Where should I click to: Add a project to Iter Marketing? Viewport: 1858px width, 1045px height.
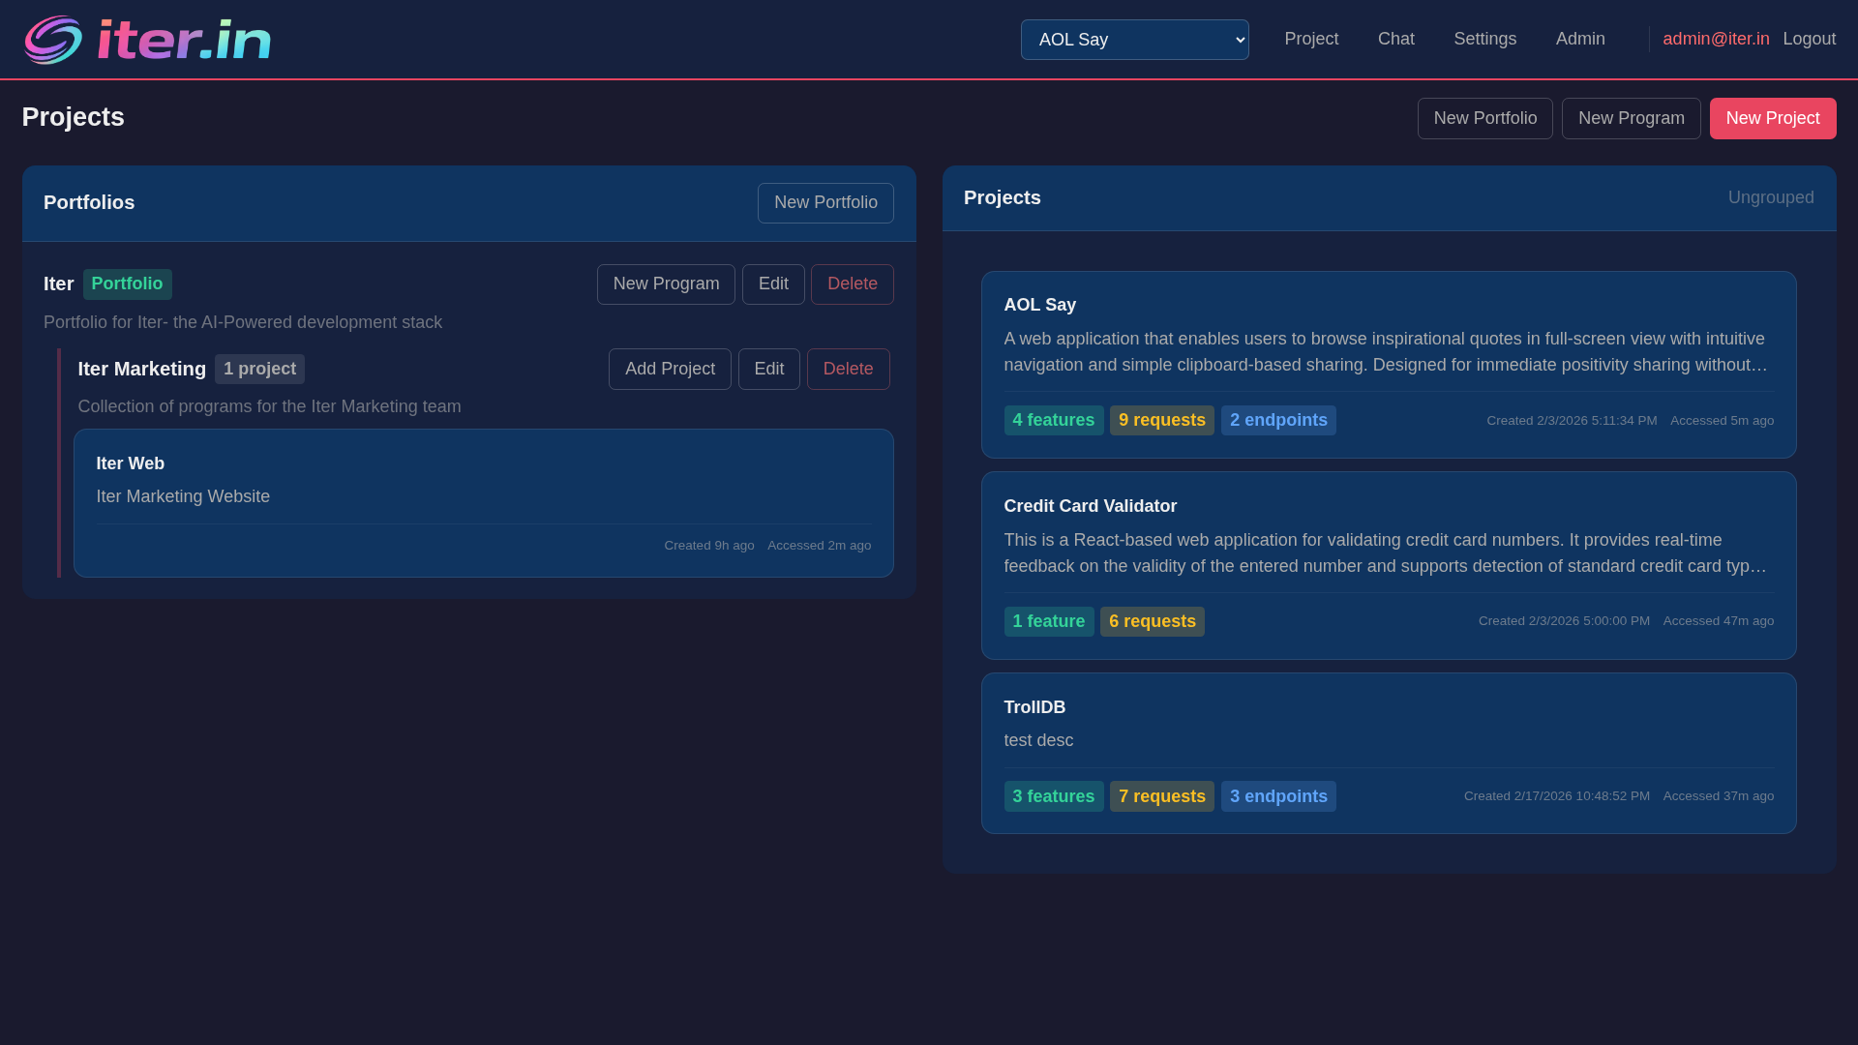click(x=669, y=369)
